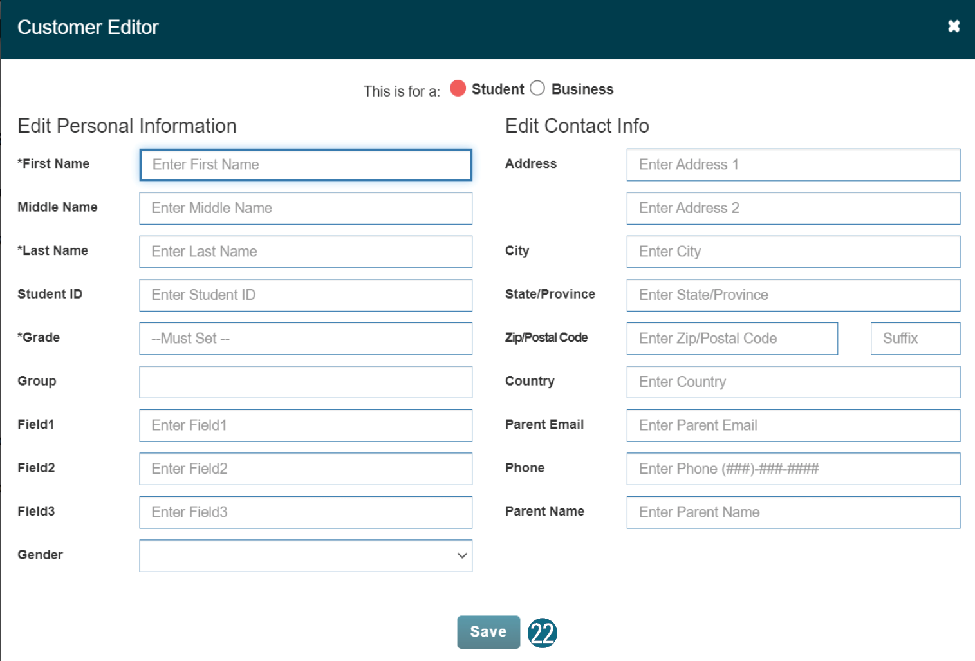Open the Gender dropdown

click(306, 555)
